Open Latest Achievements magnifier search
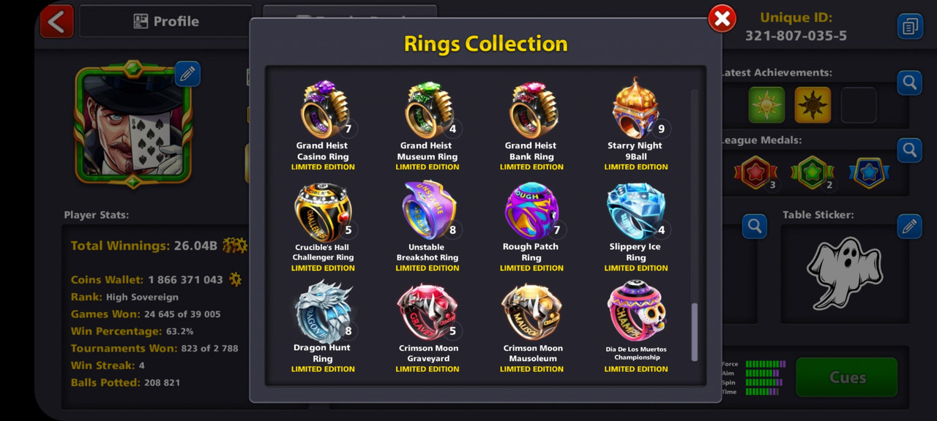The width and height of the screenshot is (937, 421). [910, 83]
